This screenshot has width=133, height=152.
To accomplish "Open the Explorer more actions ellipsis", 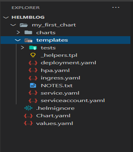I will (116, 7).
